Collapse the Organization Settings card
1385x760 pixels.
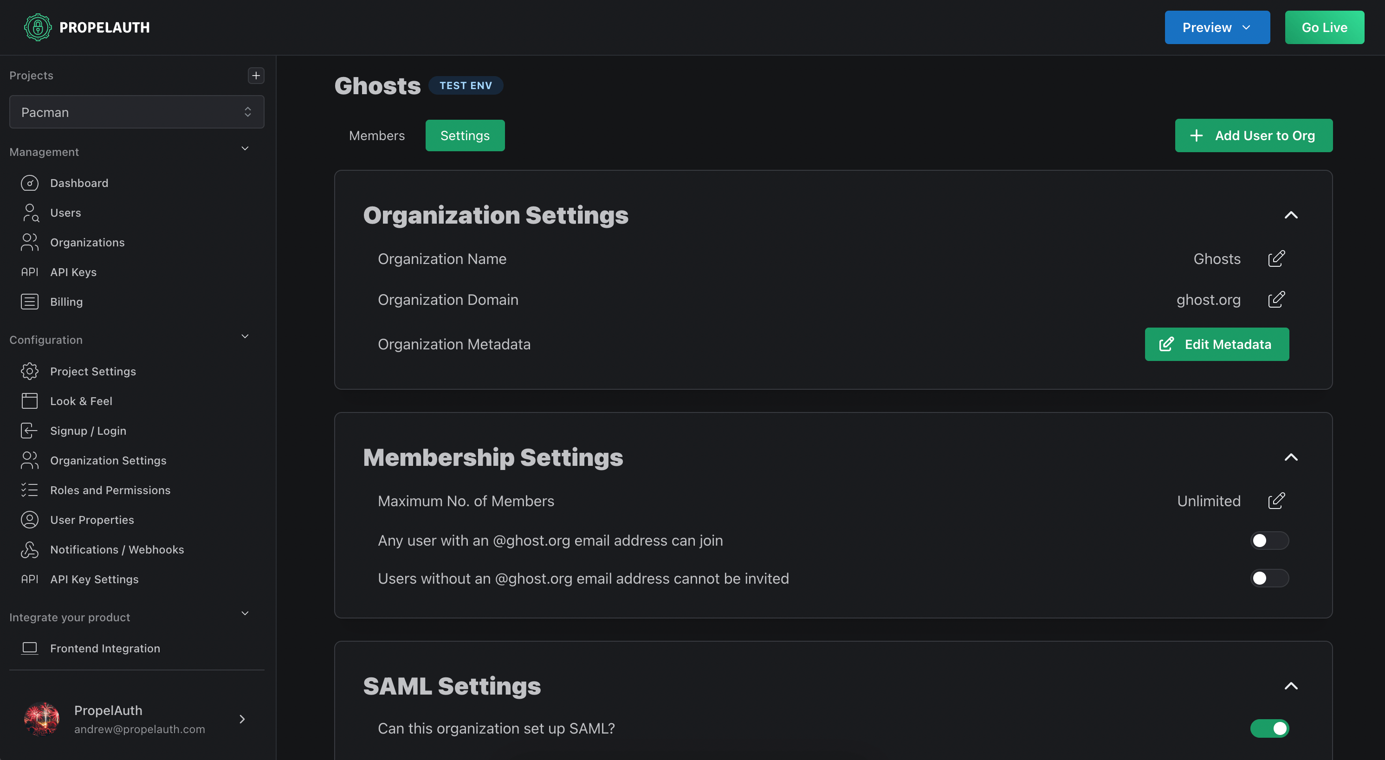coord(1291,215)
